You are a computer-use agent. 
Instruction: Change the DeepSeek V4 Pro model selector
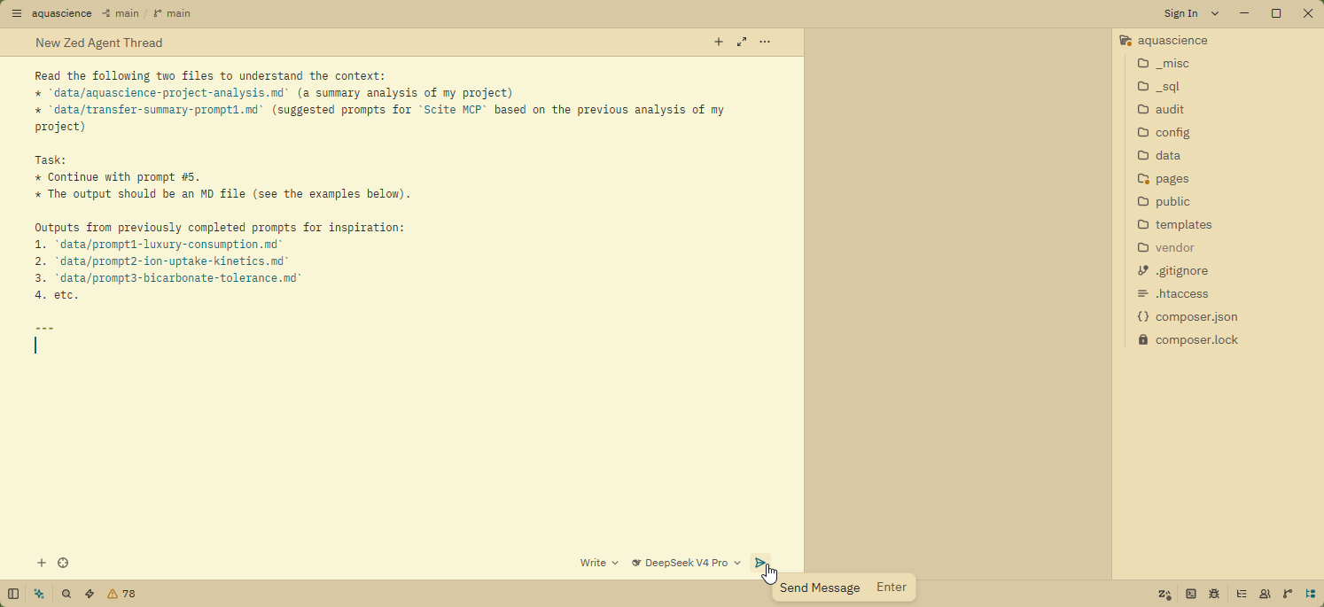click(686, 563)
